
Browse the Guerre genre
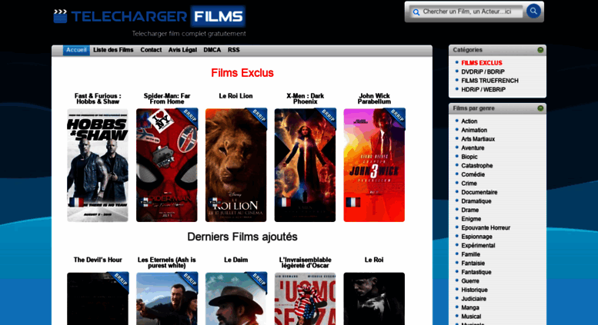469,281
